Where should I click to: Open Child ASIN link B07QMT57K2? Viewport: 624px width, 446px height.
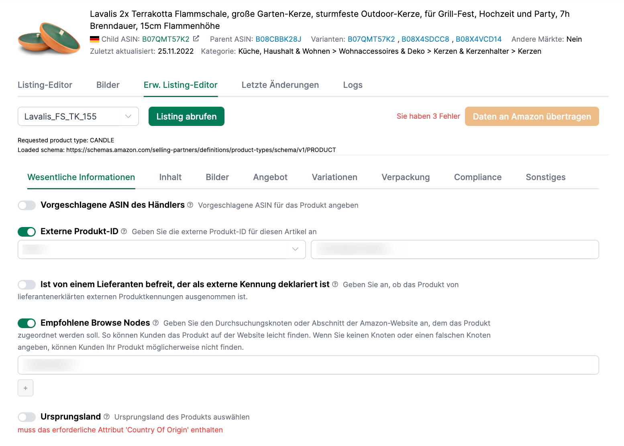pos(166,39)
